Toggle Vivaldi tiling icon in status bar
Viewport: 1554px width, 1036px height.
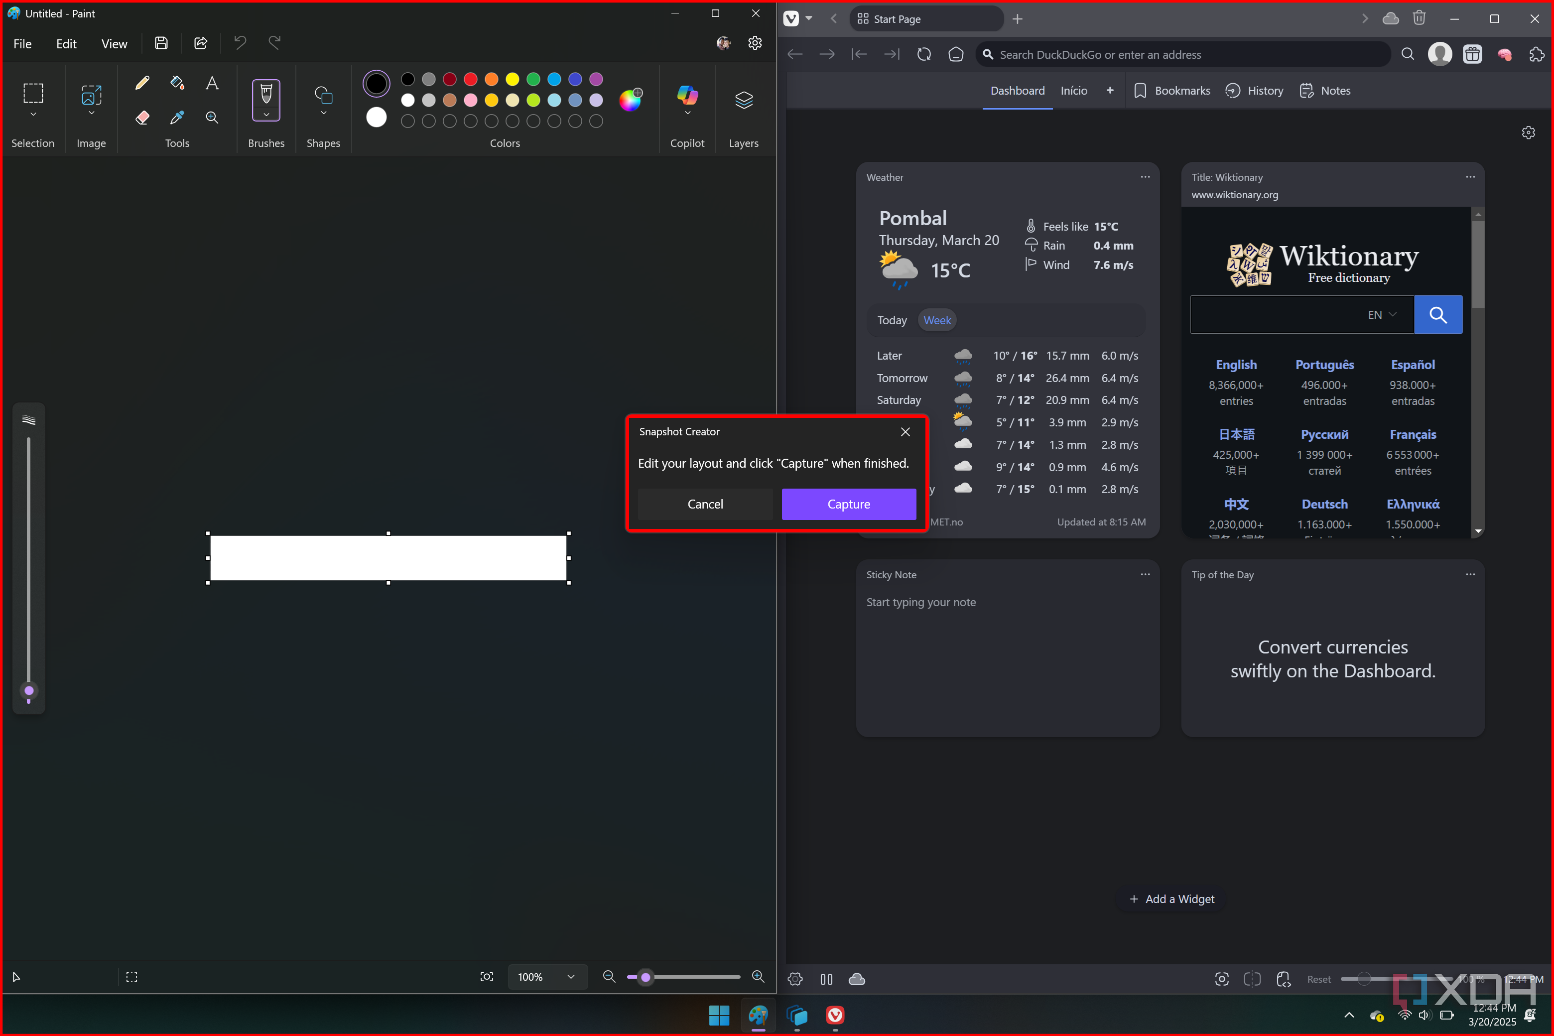point(1252,979)
